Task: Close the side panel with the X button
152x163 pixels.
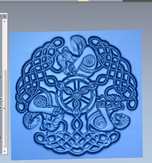Action: click(5, 16)
